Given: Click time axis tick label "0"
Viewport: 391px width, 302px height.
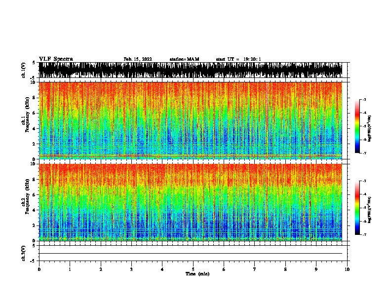Looking at the screenshot, I should (x=39, y=269).
